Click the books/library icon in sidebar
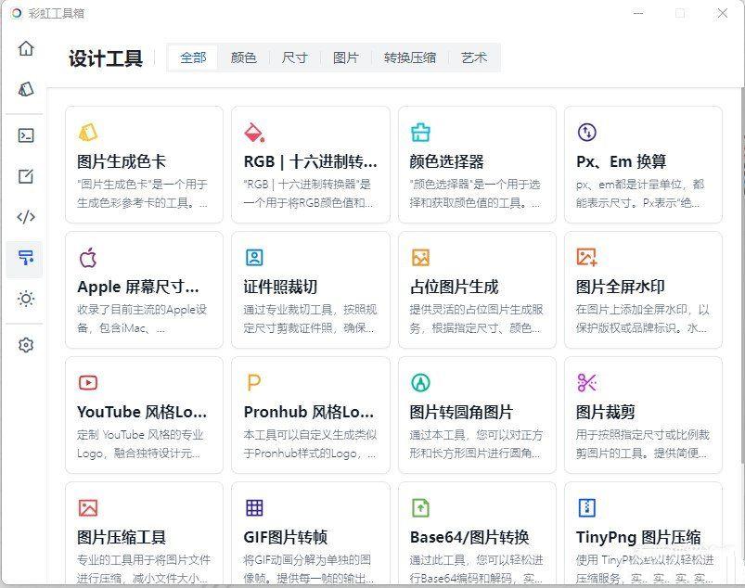The height and width of the screenshot is (588, 745). tap(25, 89)
